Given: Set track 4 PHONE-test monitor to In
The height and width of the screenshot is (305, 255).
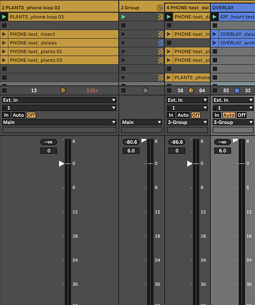Looking at the screenshot, I should pos(171,115).
